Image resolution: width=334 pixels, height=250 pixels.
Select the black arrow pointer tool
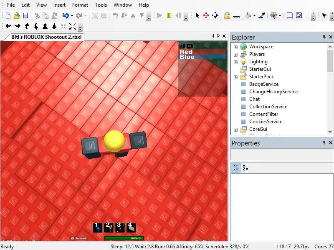point(197,15)
